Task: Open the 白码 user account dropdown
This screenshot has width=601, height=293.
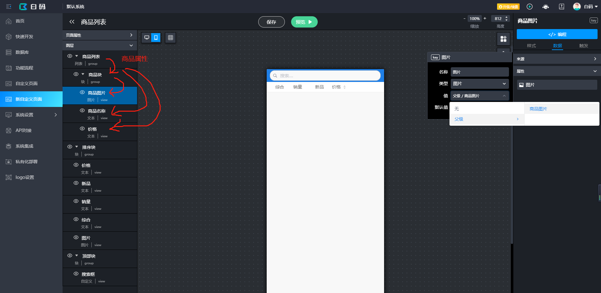Action: pyautogui.click(x=585, y=7)
